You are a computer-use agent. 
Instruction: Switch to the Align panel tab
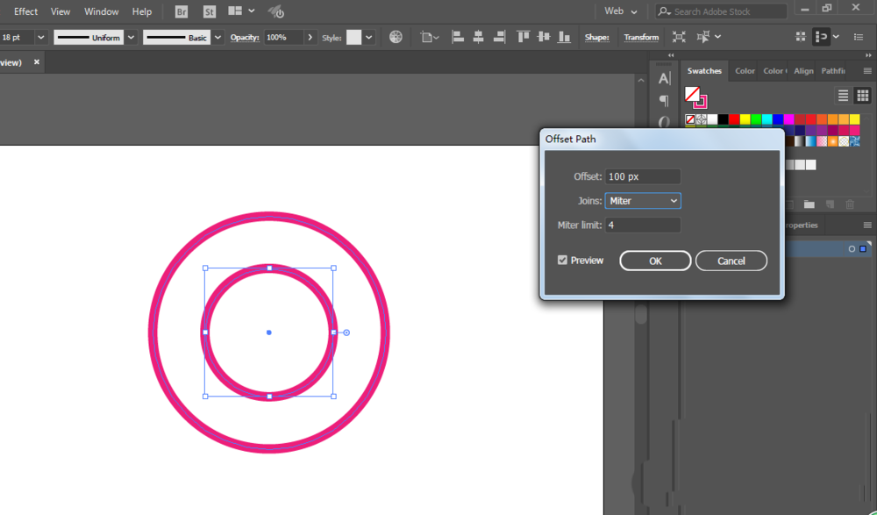pyautogui.click(x=803, y=71)
